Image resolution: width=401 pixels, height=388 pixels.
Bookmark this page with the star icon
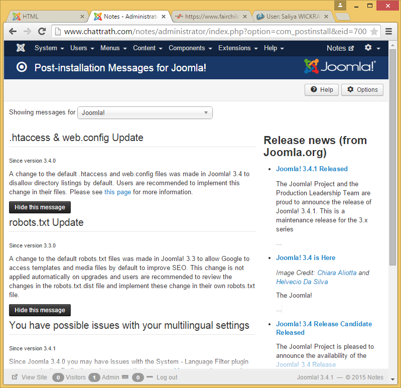(374, 31)
